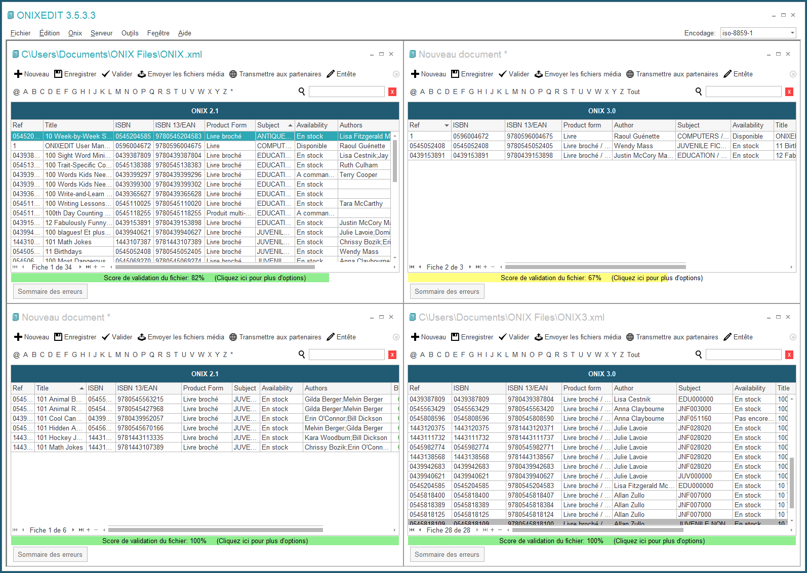The width and height of the screenshot is (807, 573).
Task: Click Entête pencil icon in ONIX.xml window
Action: tap(331, 74)
